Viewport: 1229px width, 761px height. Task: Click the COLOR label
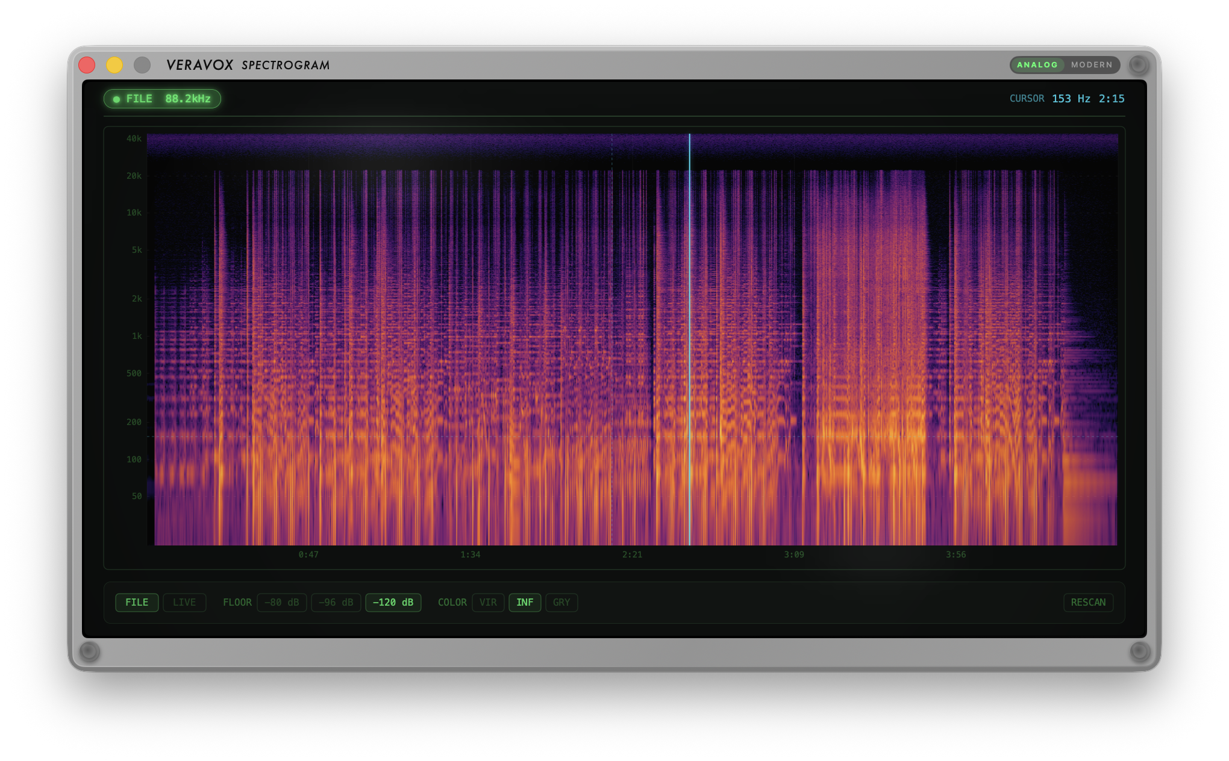pos(452,603)
